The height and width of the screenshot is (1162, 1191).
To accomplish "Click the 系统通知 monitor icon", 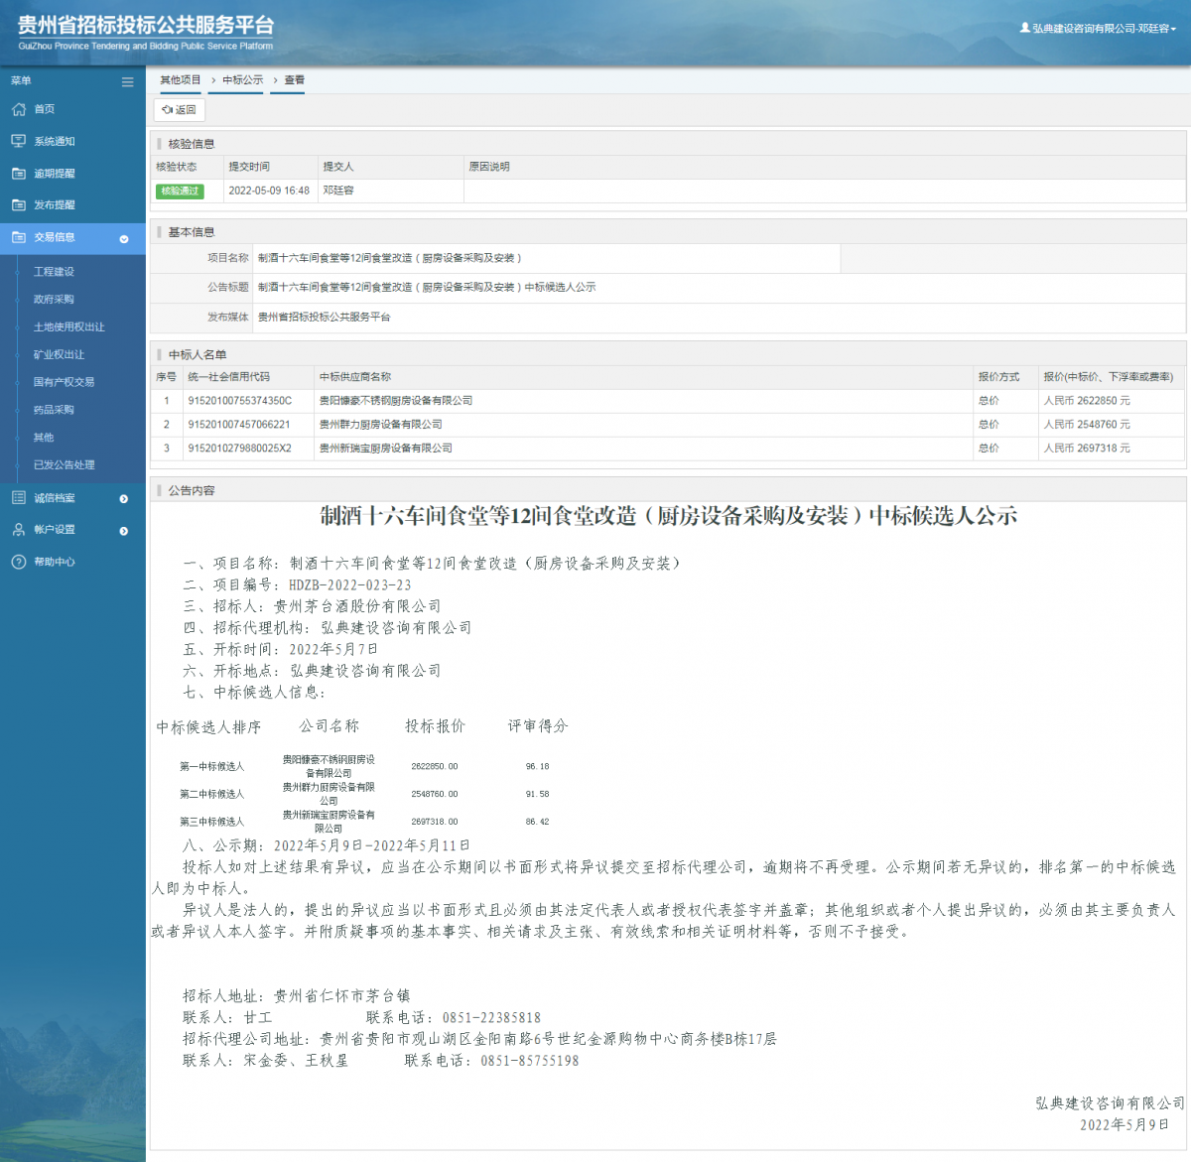I will [18, 141].
